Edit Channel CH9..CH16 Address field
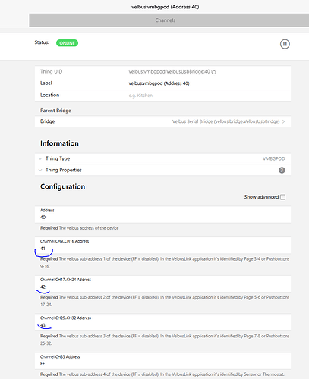The width and height of the screenshot is (309, 379). point(162,245)
